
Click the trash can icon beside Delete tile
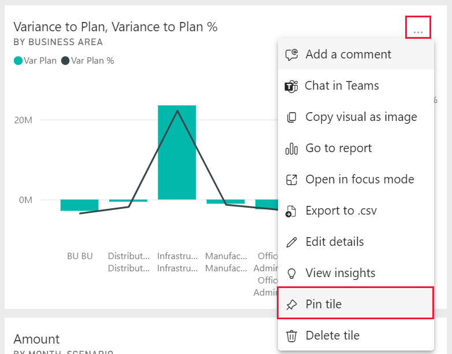point(291,336)
